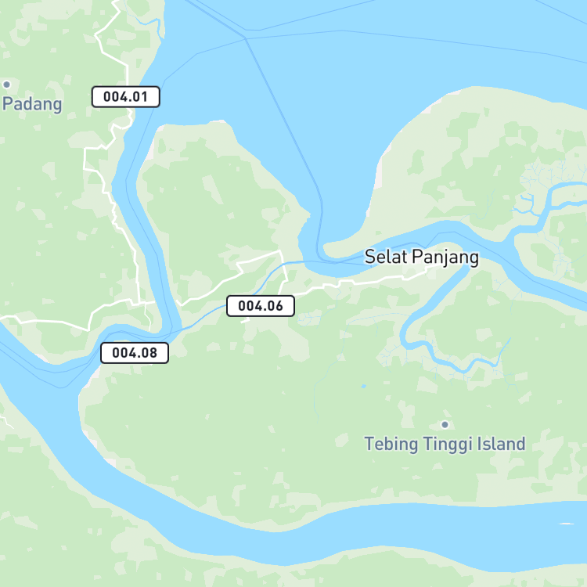The height and width of the screenshot is (587, 587).
Task: Select the Tebing Tinggi Island dot marker
Action: (x=445, y=424)
